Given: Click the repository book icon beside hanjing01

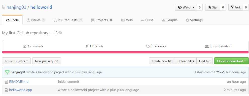Looking at the screenshot, I should coord(4,7).
